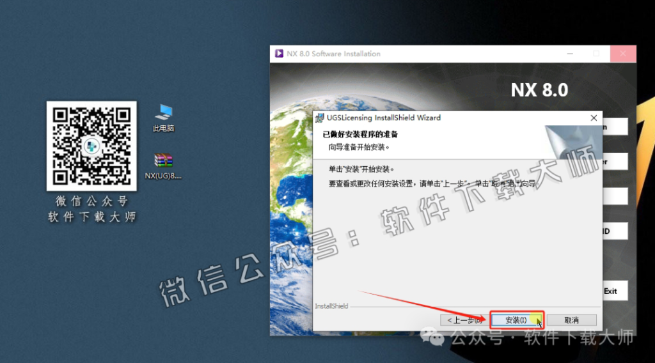This screenshot has width=655, height=363.
Task: Click the 安装(I) install button
Action: coord(517,320)
